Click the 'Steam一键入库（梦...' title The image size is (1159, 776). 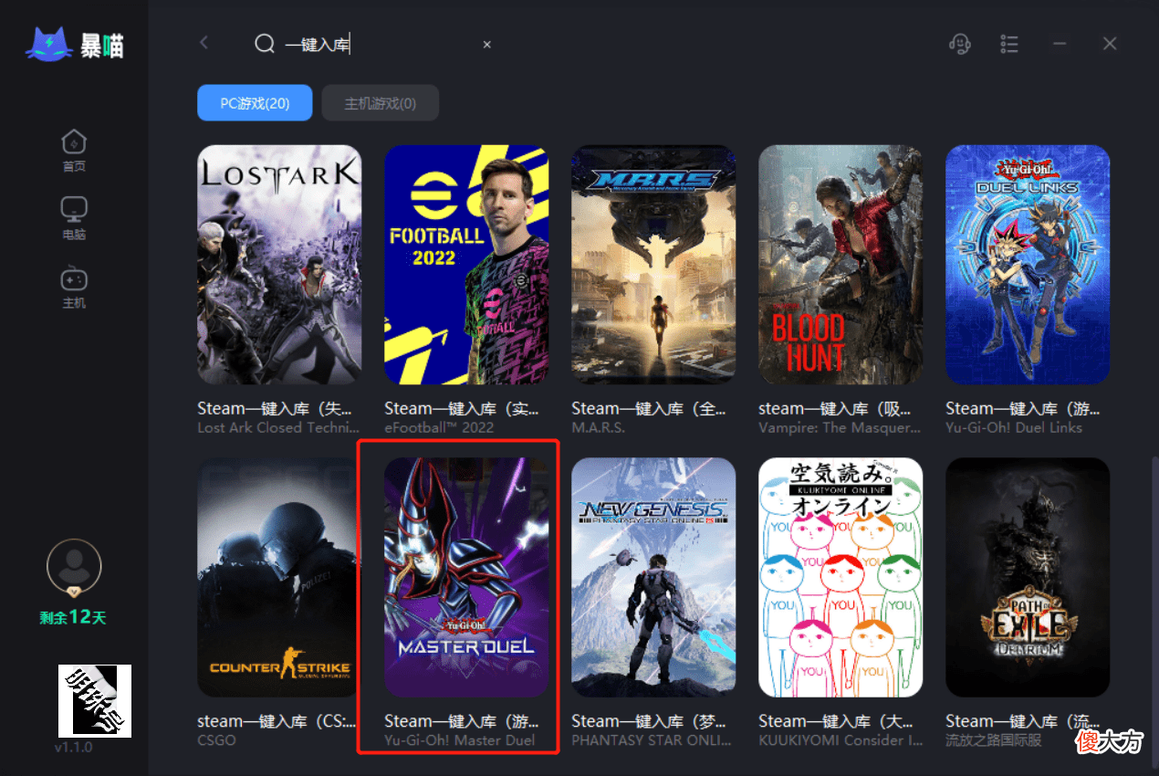pyautogui.click(x=649, y=721)
